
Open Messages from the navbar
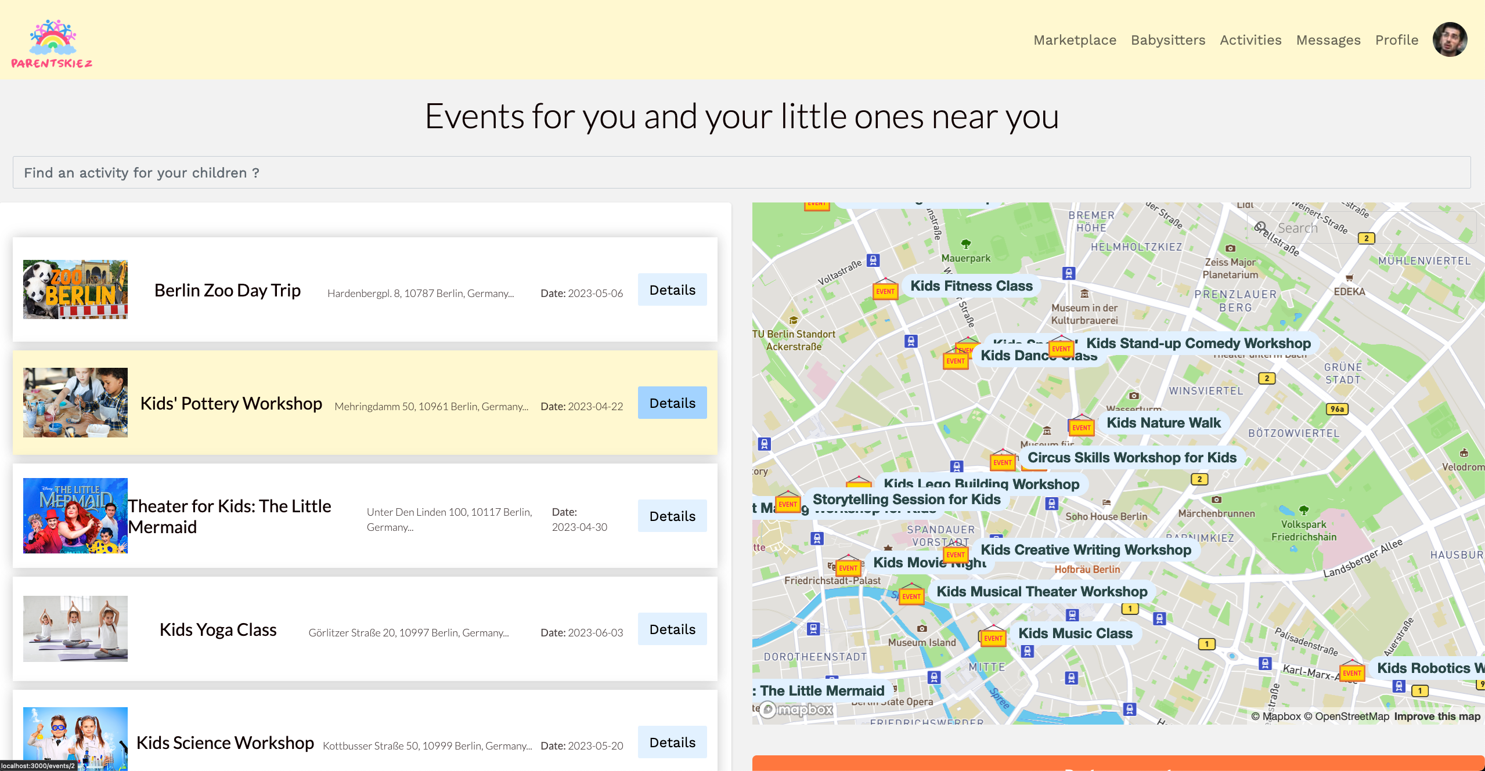1328,40
